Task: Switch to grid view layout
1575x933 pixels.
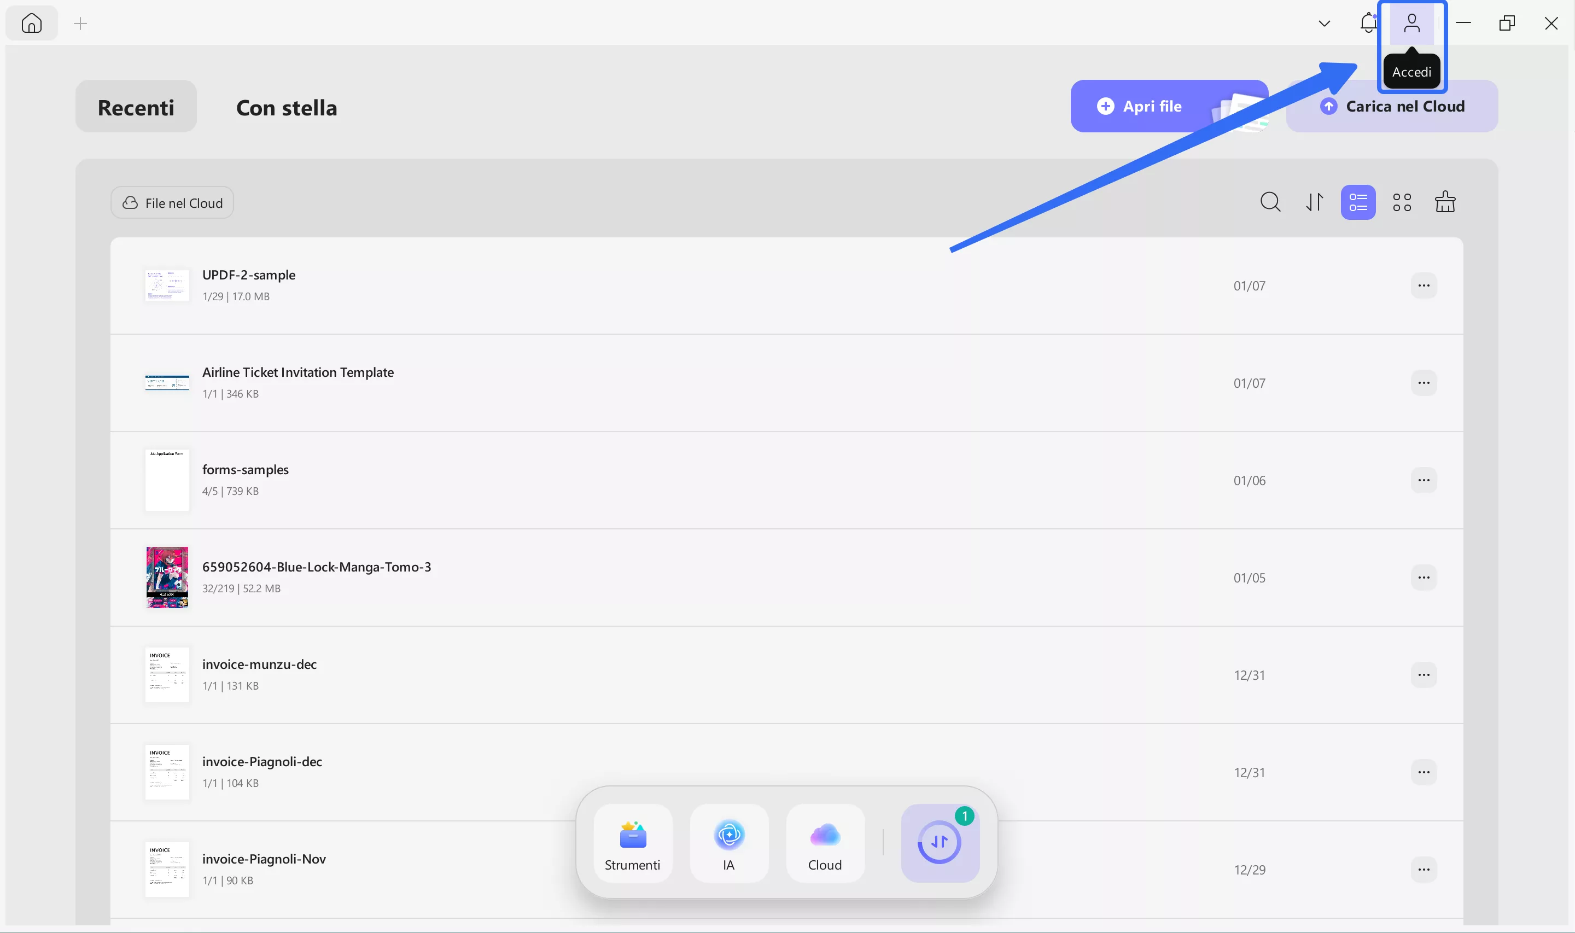Action: pyautogui.click(x=1402, y=202)
